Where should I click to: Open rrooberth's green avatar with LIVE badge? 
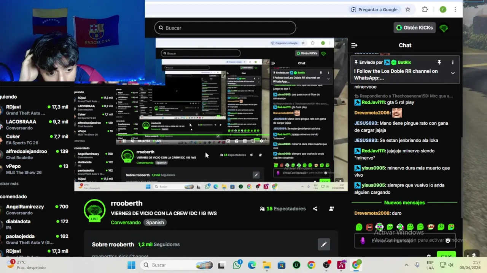click(x=94, y=210)
